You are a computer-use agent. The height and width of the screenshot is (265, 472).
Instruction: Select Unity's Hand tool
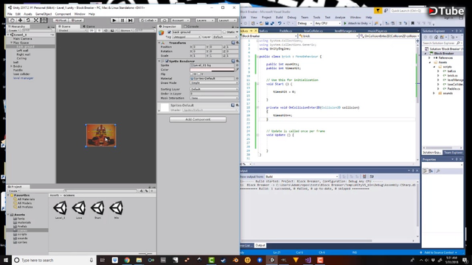(x=12, y=20)
